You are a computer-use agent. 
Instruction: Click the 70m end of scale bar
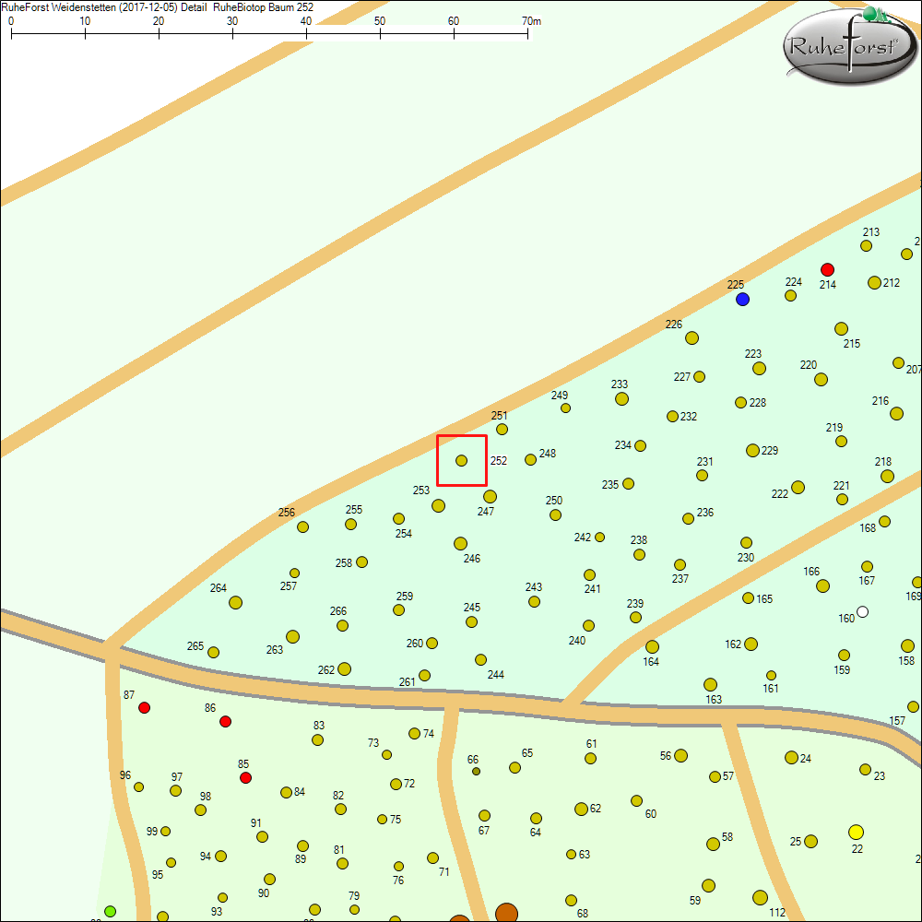pyautogui.click(x=527, y=34)
